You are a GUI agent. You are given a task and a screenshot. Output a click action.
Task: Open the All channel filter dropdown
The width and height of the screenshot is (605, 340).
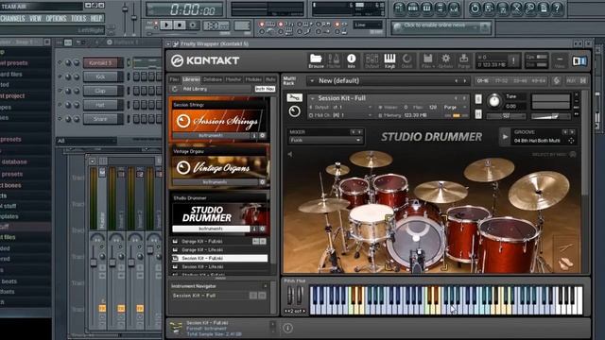pos(86,141)
